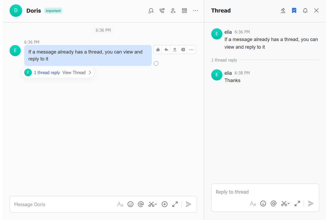Give the message a thumbs up

pyautogui.click(x=158, y=50)
